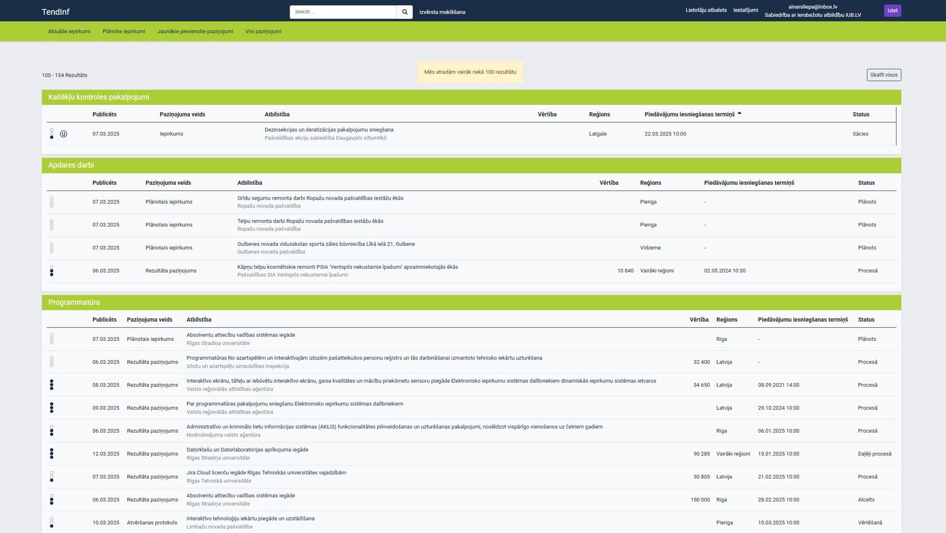Click the magnifier search button
Screen dimensions: 946x533
click(404, 12)
